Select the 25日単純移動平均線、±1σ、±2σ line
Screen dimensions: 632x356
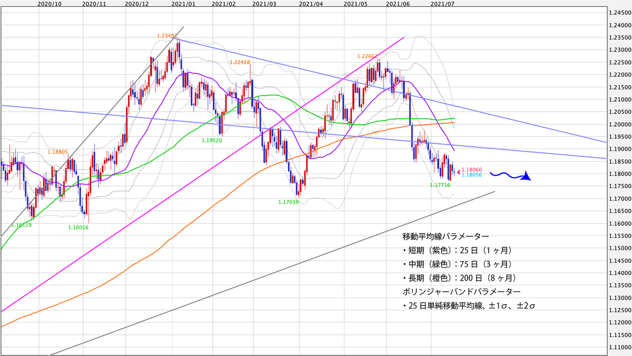469,305
